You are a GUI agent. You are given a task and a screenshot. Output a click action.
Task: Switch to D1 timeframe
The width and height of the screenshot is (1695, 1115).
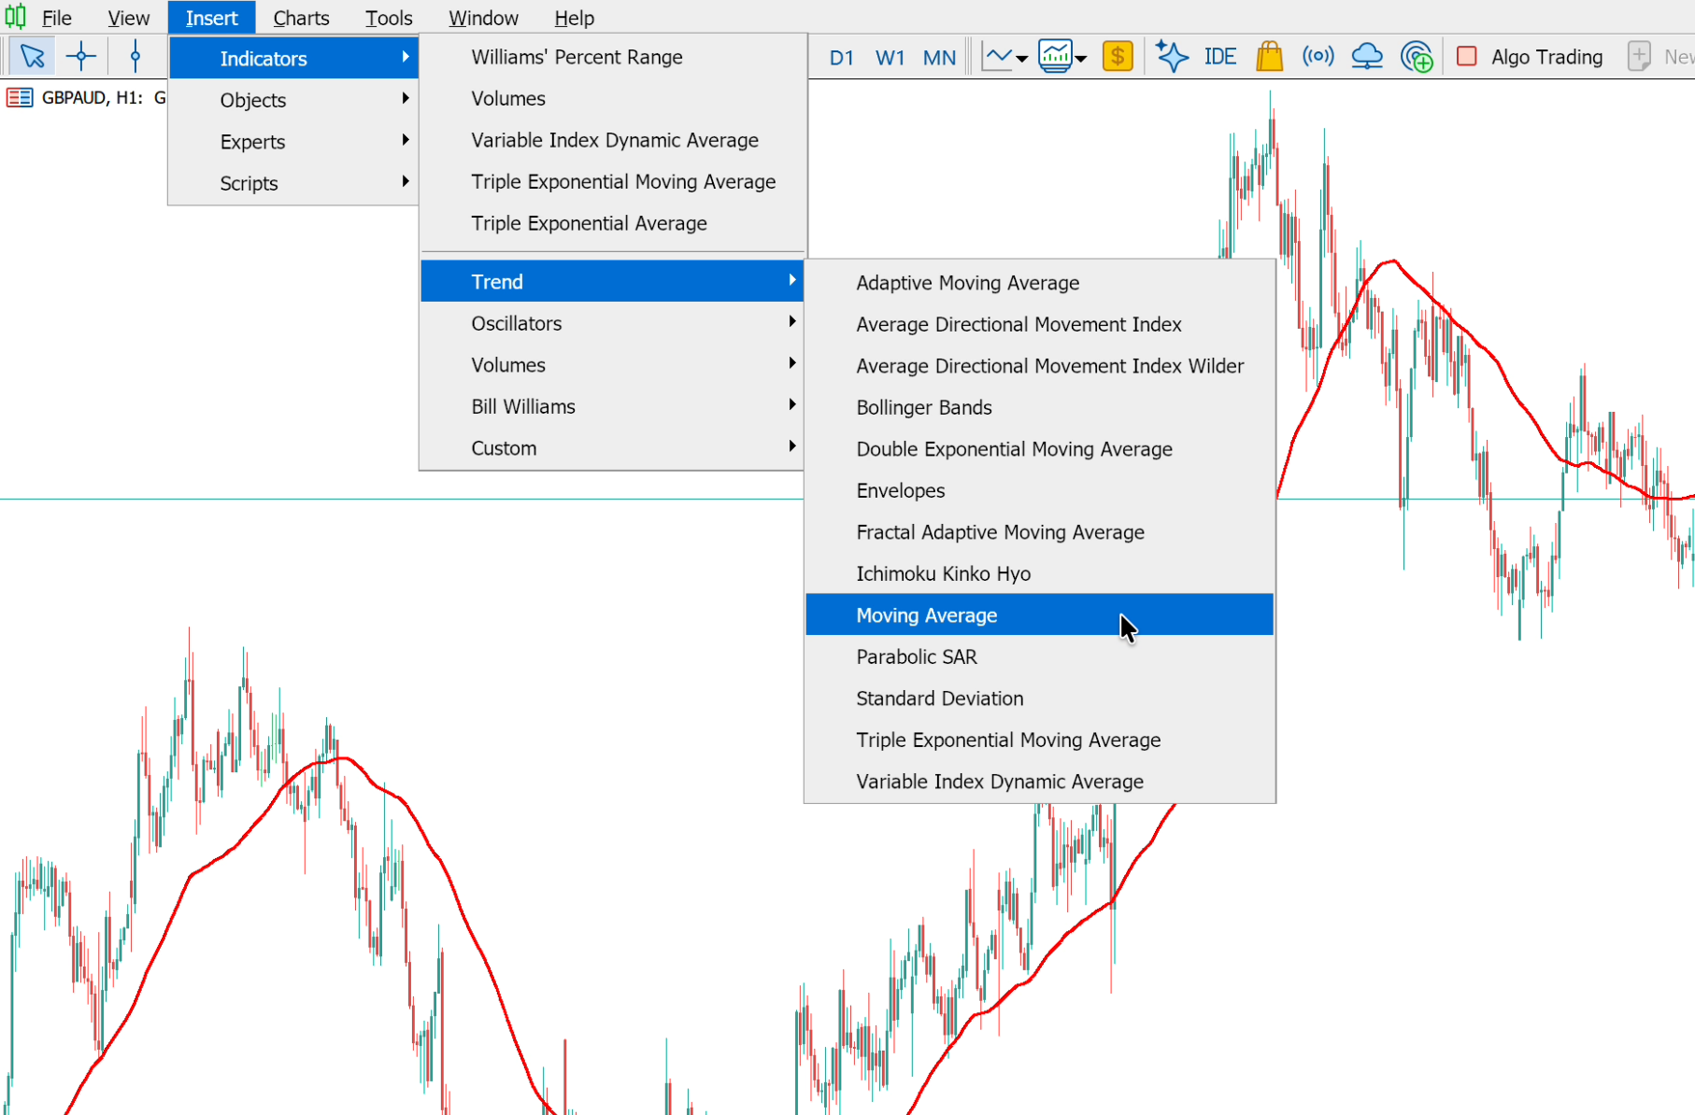841,58
